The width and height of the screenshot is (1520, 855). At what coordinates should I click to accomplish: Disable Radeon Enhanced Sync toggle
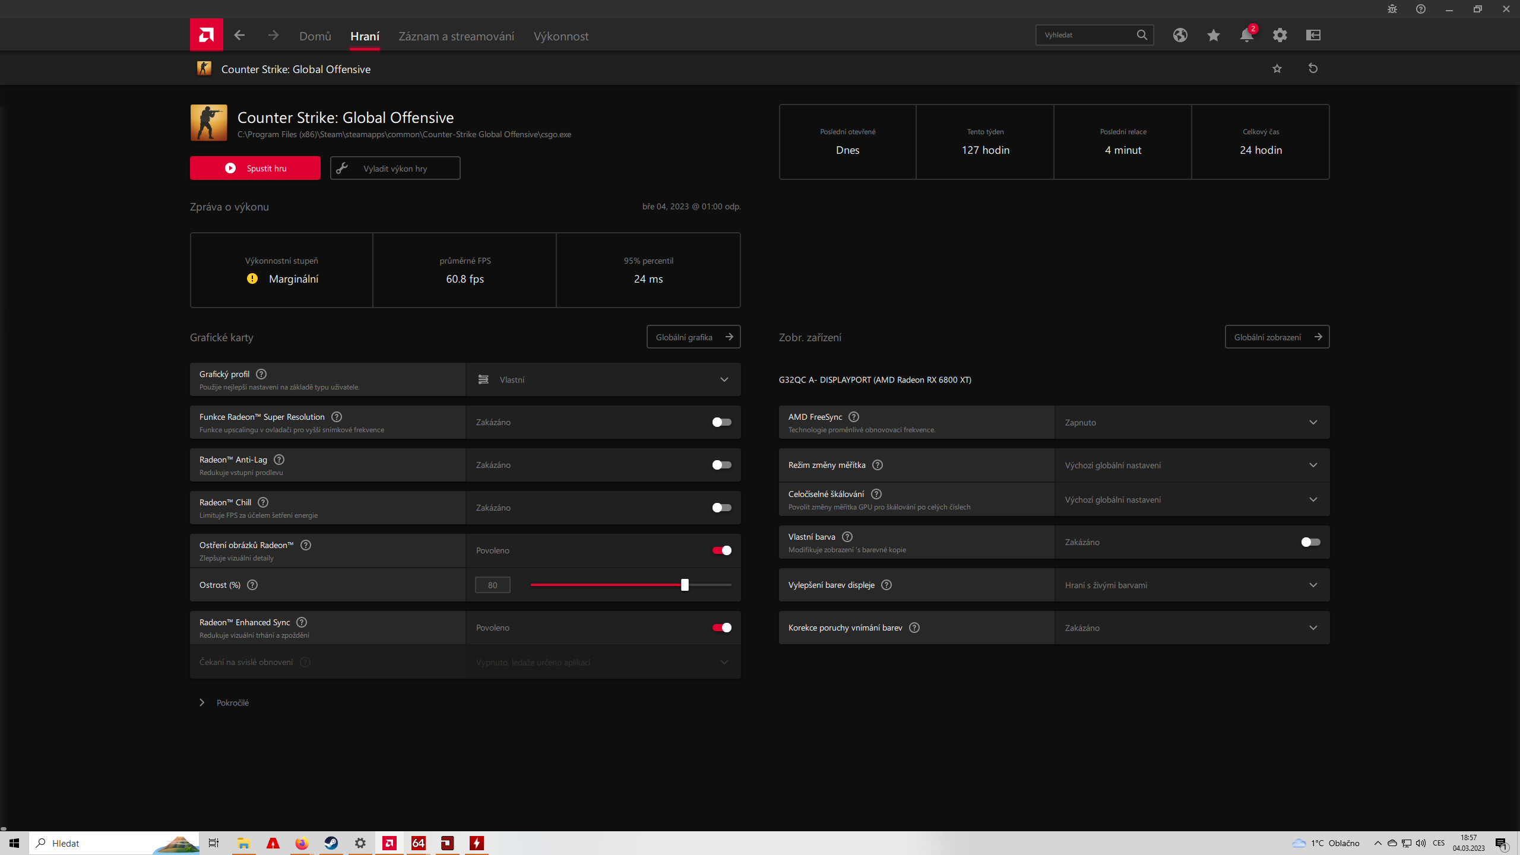tap(721, 628)
